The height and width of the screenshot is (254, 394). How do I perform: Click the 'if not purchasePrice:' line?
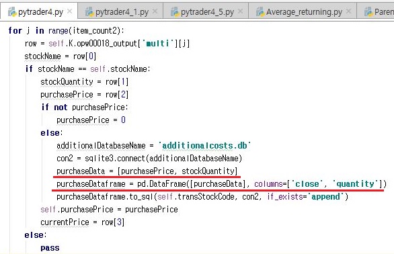point(85,108)
